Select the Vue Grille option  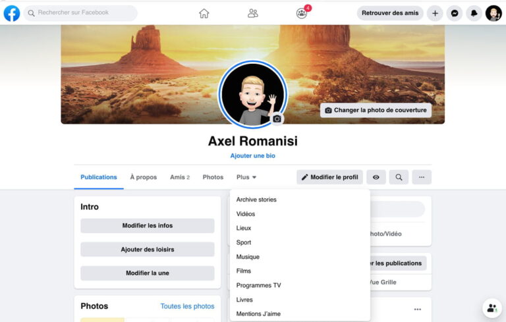(383, 282)
